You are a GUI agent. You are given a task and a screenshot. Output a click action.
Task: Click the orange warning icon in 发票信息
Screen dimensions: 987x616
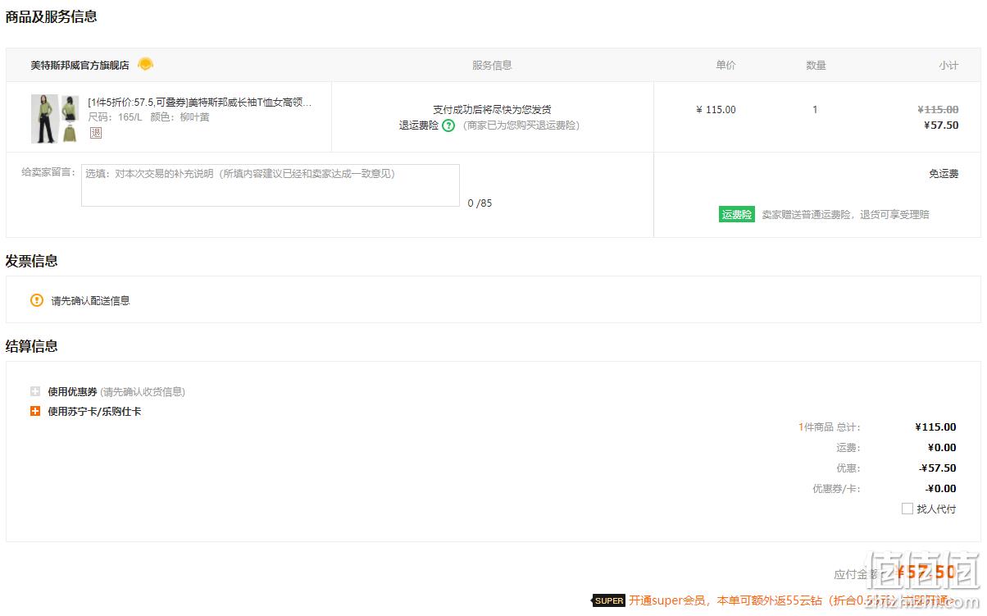37,300
